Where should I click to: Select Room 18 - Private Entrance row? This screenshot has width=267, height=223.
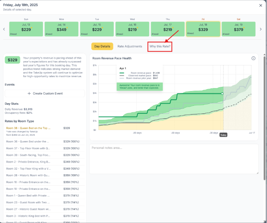pyautogui.click(x=45, y=189)
